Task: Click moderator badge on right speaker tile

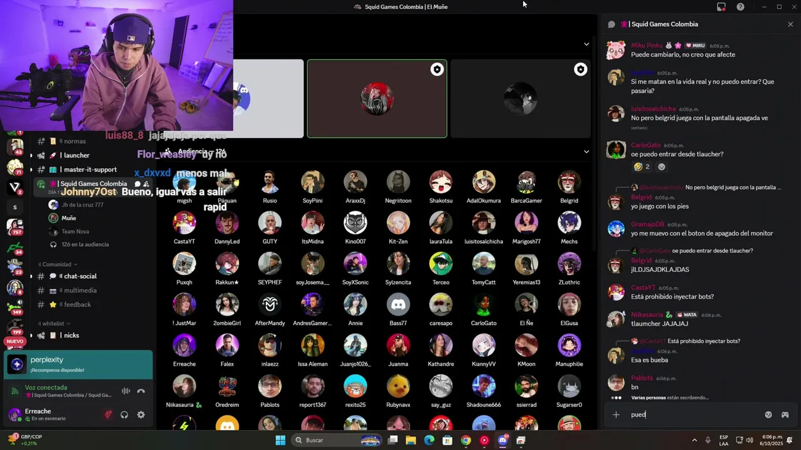Action: pos(580,69)
